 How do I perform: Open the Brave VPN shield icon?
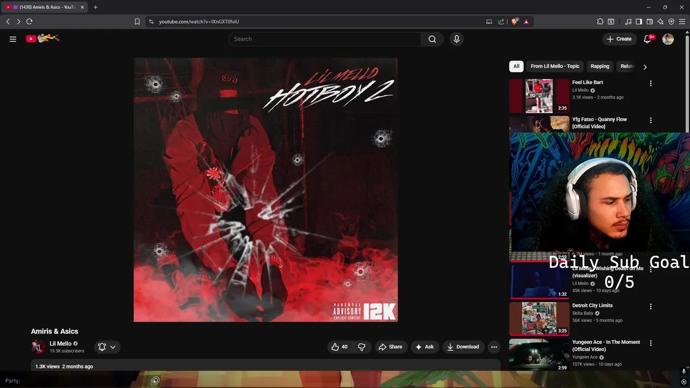(671, 22)
